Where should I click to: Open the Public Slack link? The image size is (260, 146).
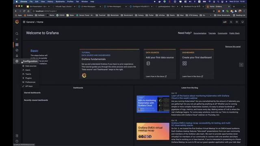tap(234, 33)
